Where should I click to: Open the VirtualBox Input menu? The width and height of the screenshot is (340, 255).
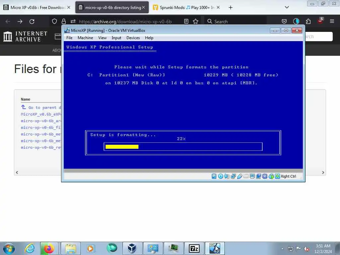117,38
